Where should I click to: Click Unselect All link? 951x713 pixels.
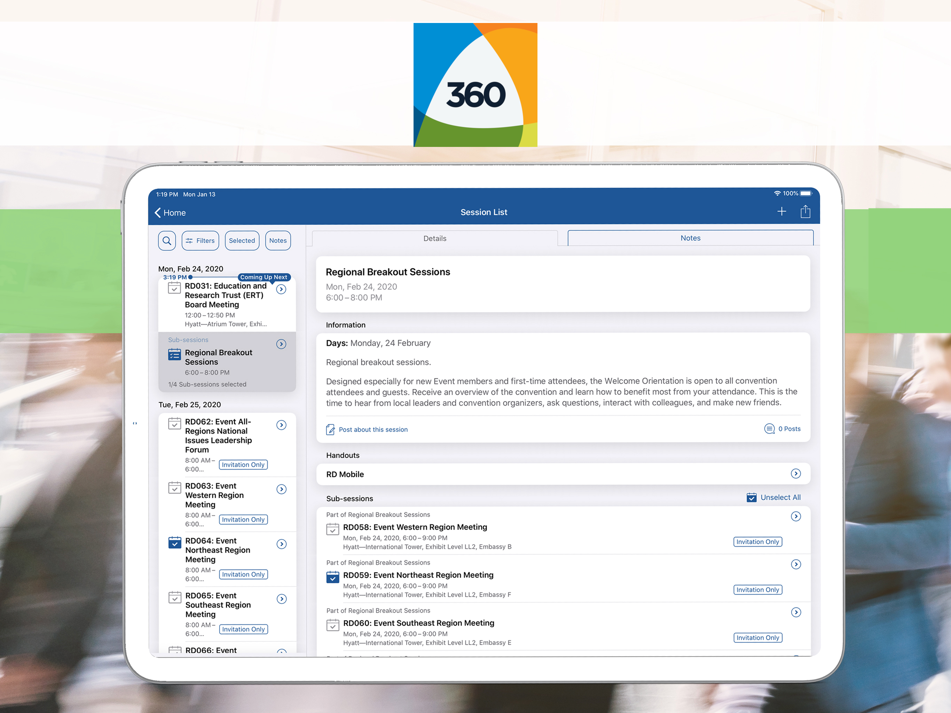coord(780,497)
